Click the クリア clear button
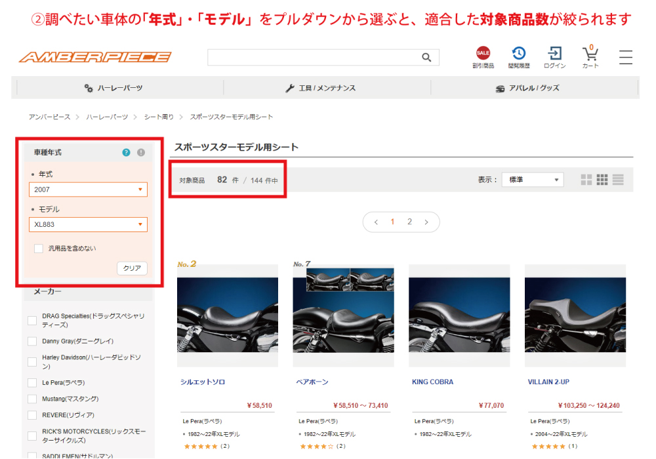This screenshot has height=459, width=656. [133, 268]
